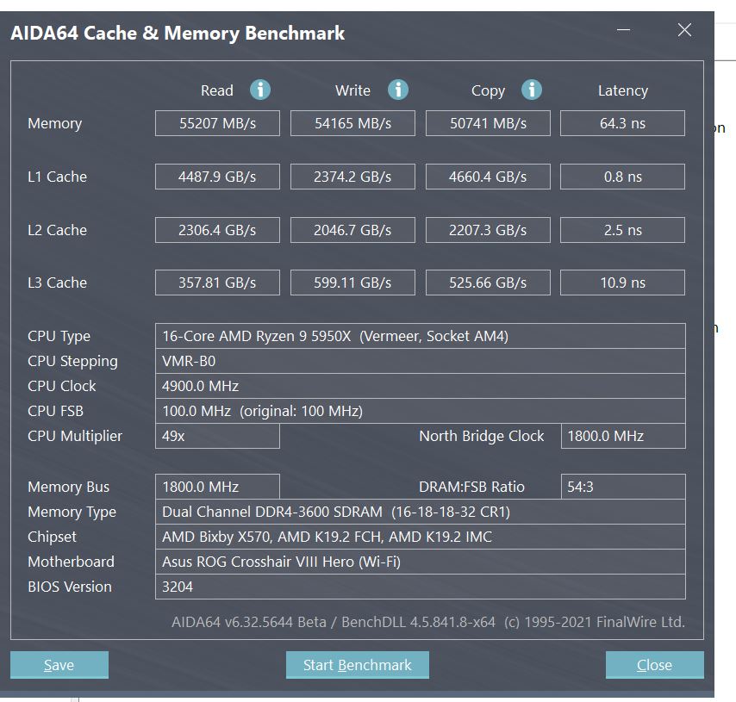Click Motherboard value Asus ROG Crosshair VIII Hero
Screen dimensions: 736x702
[x=420, y=562]
